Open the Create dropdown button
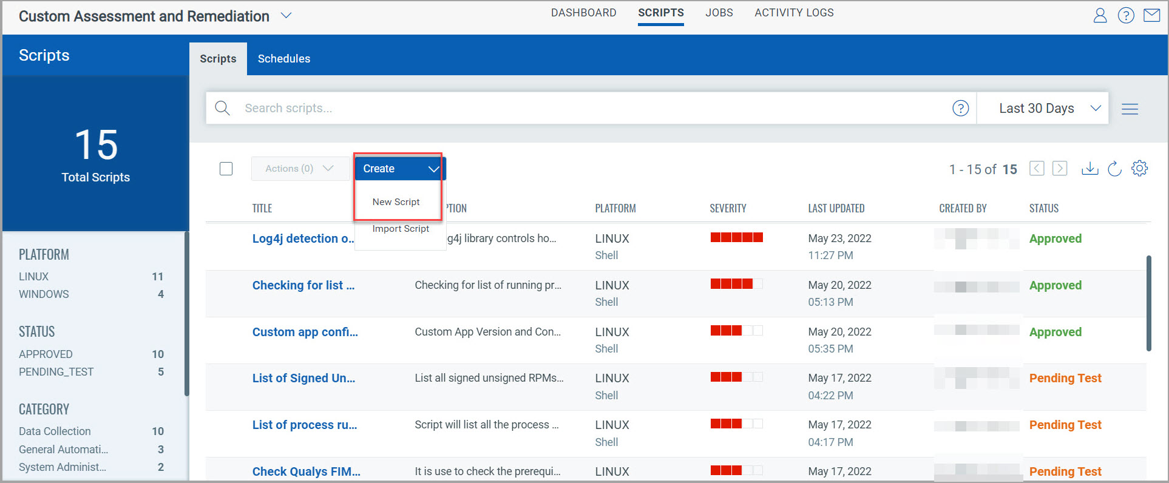The image size is (1169, 483). pos(400,169)
